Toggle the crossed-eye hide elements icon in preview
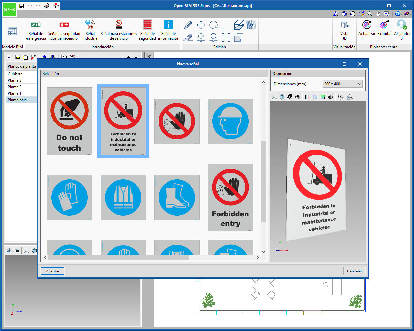Image resolution: width=414 pixels, height=331 pixels. (330, 97)
